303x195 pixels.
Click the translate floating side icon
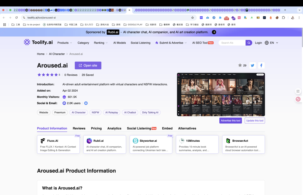coord(298,99)
